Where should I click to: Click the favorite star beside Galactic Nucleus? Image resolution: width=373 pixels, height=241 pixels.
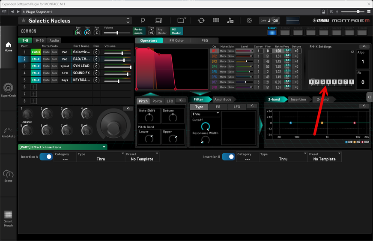23,21
